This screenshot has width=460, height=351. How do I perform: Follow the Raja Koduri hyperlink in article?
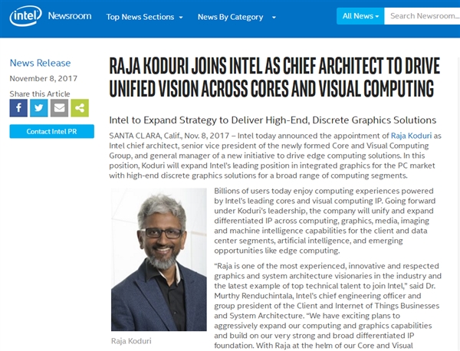411,136
